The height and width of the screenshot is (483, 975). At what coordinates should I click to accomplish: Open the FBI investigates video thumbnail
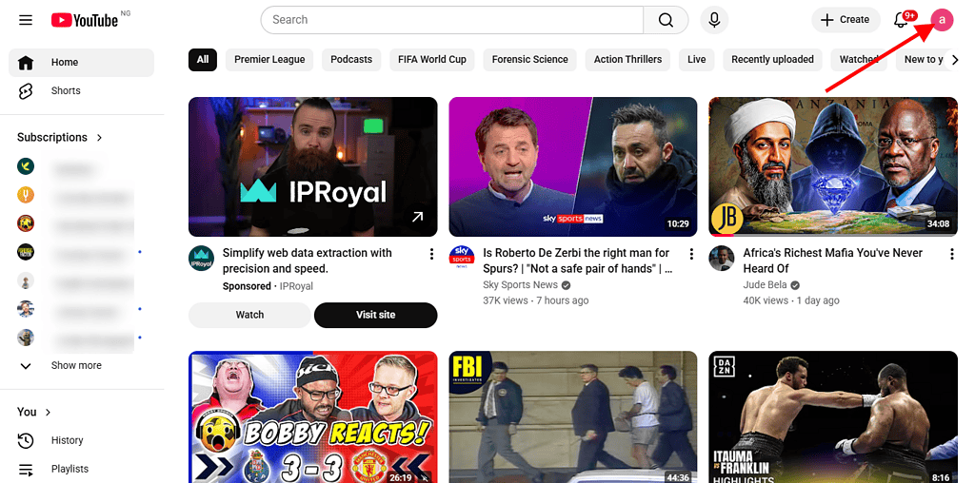[x=572, y=417]
